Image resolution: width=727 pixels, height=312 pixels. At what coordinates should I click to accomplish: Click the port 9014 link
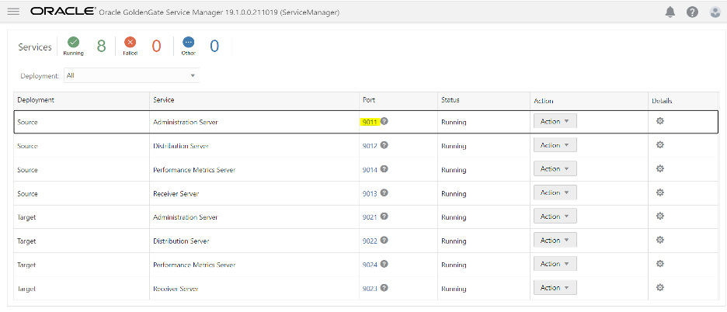pos(370,170)
